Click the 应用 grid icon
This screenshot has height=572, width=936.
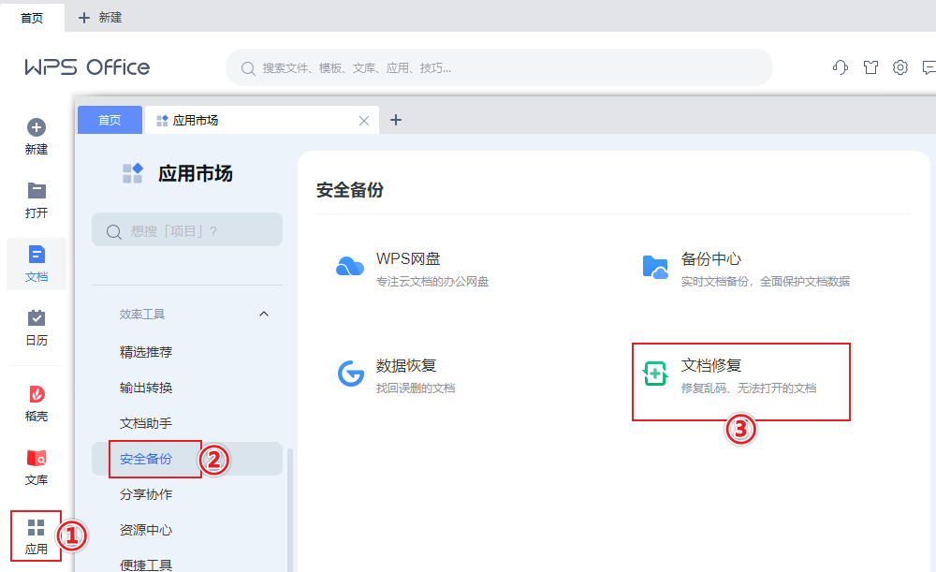pyautogui.click(x=37, y=528)
